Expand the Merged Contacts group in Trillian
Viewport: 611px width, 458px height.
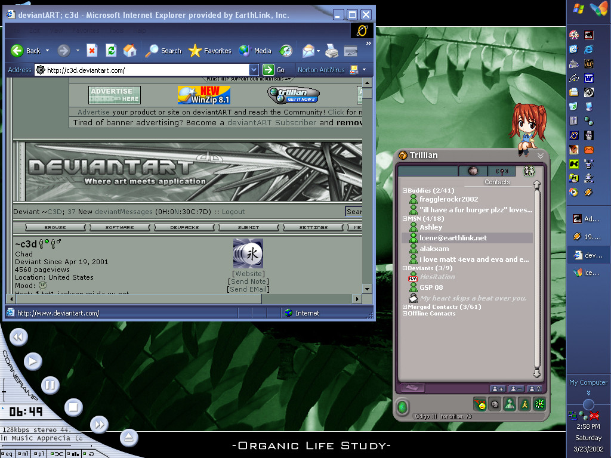pyautogui.click(x=405, y=307)
